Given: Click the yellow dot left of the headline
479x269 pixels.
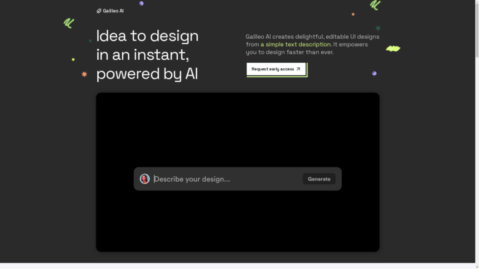Looking at the screenshot, I should tap(73, 59).
